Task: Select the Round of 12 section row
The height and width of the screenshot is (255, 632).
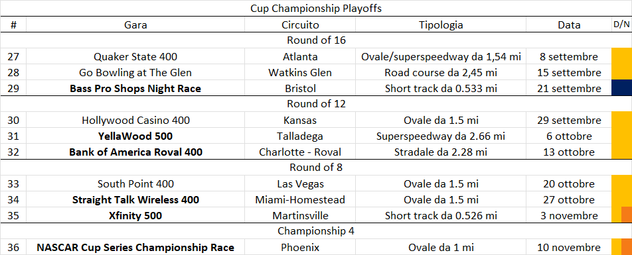Action: 316,104
